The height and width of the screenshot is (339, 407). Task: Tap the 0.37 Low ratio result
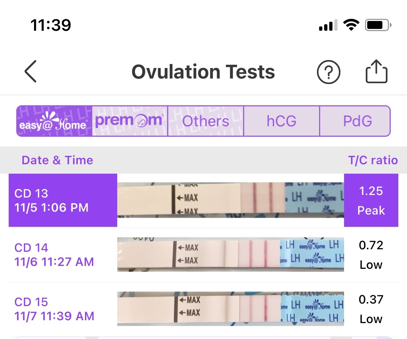pyautogui.click(x=371, y=309)
